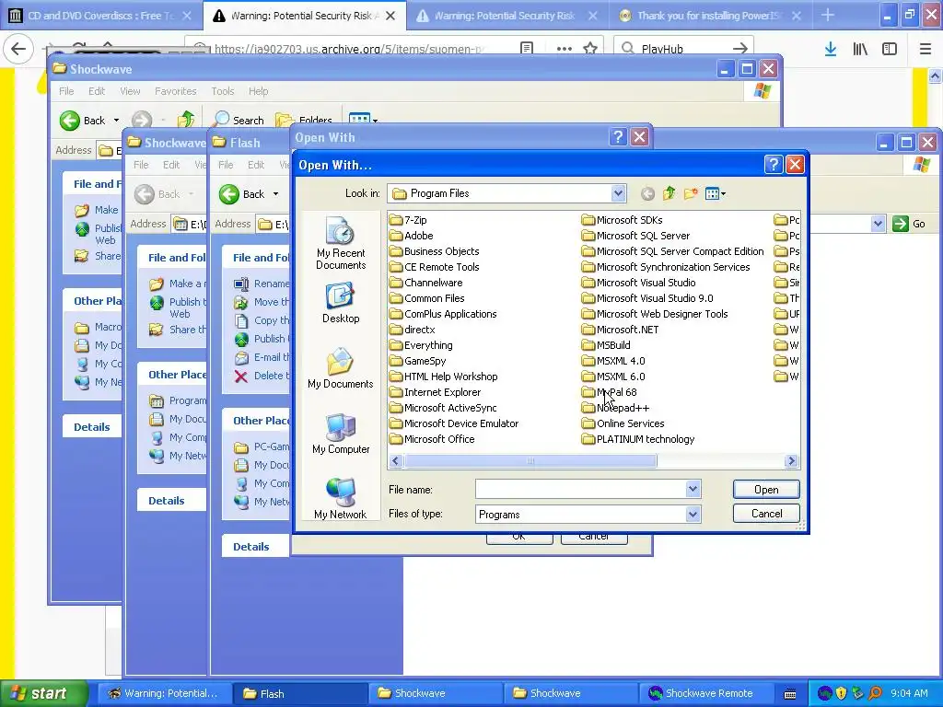Open Back history dropdown in Flash window
This screenshot has height=707, width=943.
pyautogui.click(x=275, y=194)
